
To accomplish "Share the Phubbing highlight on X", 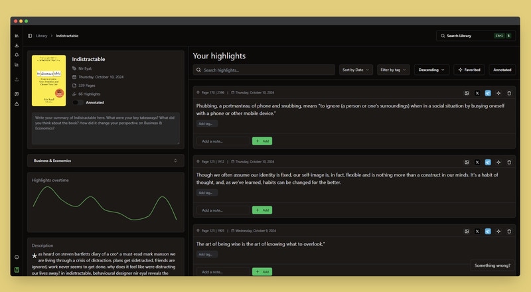I will pyautogui.click(x=477, y=93).
